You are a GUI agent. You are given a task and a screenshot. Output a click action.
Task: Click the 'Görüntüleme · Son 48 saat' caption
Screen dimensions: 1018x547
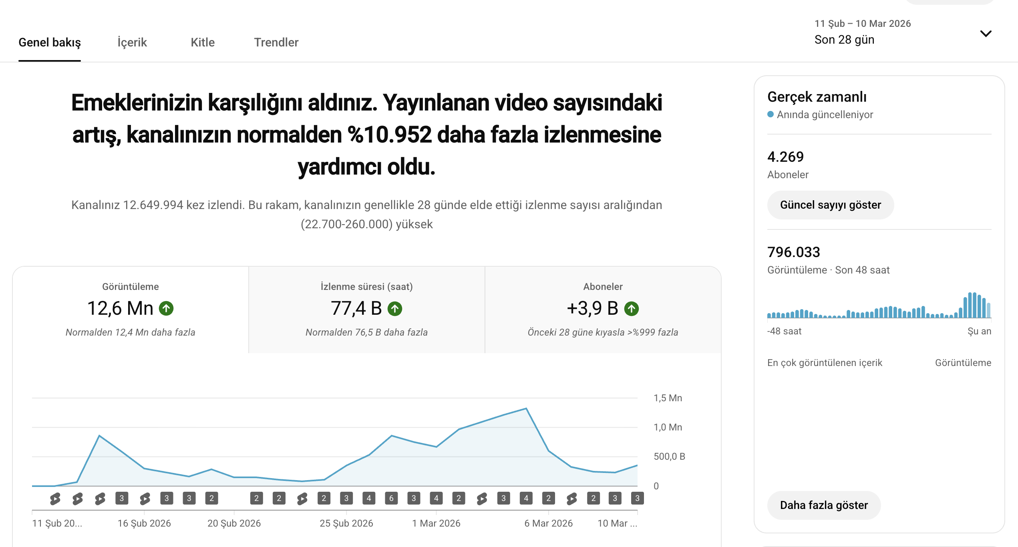click(828, 270)
